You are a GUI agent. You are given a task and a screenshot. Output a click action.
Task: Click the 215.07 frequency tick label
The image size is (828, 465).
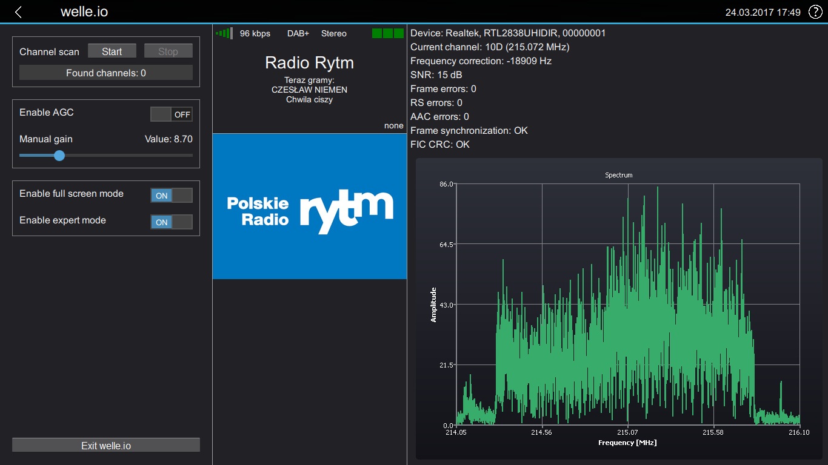click(x=628, y=432)
